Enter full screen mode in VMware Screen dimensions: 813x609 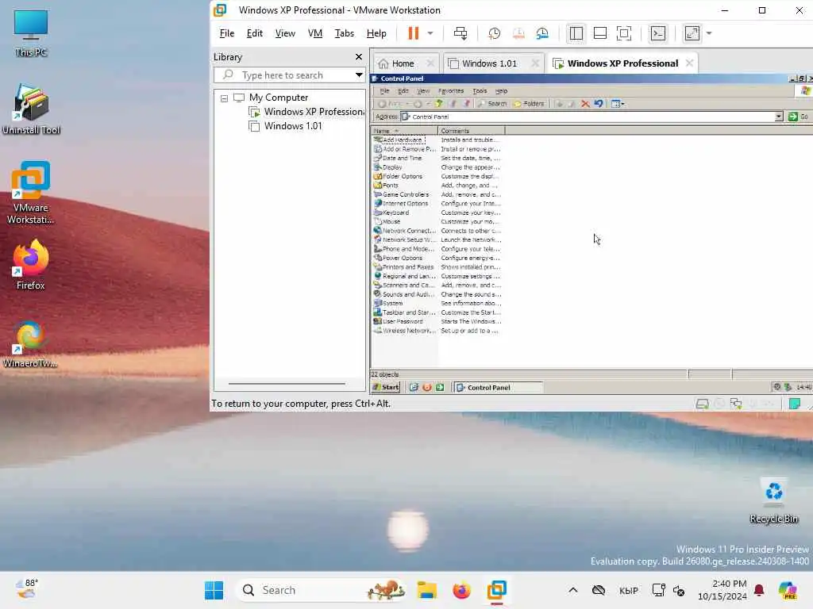point(624,33)
